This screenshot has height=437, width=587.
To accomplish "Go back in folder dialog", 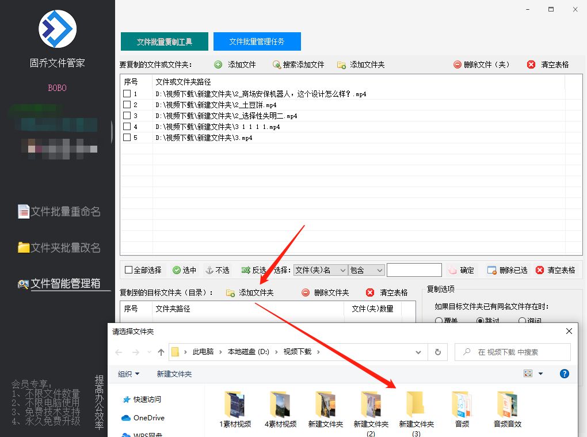I will pyautogui.click(x=119, y=352).
